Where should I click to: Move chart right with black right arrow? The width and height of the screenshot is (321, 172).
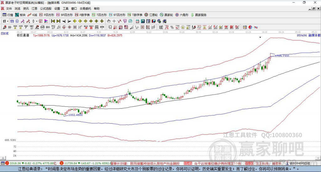(x=69, y=21)
